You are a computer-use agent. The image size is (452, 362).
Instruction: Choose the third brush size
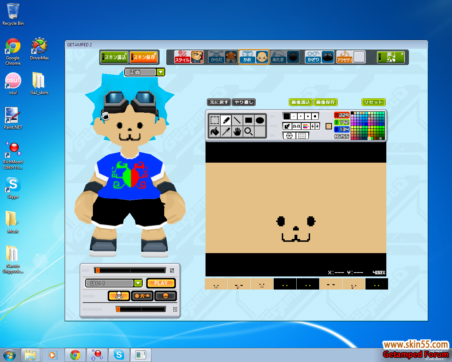coord(301,116)
